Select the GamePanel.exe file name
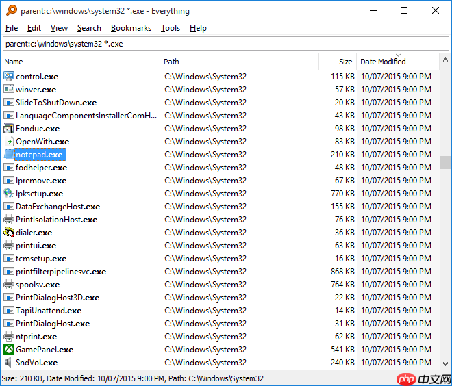The width and height of the screenshot is (452, 386). tap(45, 350)
